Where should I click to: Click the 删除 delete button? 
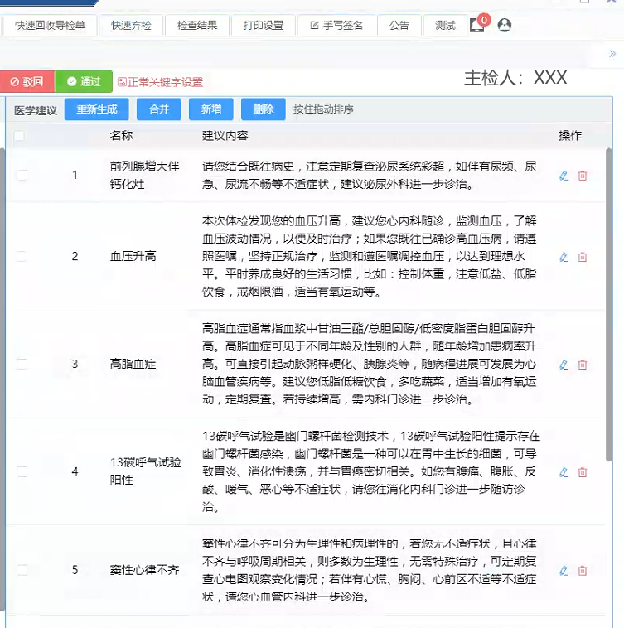tap(264, 109)
